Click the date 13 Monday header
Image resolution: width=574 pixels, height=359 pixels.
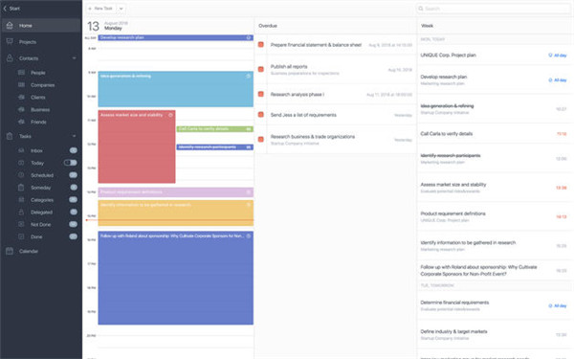(107, 26)
